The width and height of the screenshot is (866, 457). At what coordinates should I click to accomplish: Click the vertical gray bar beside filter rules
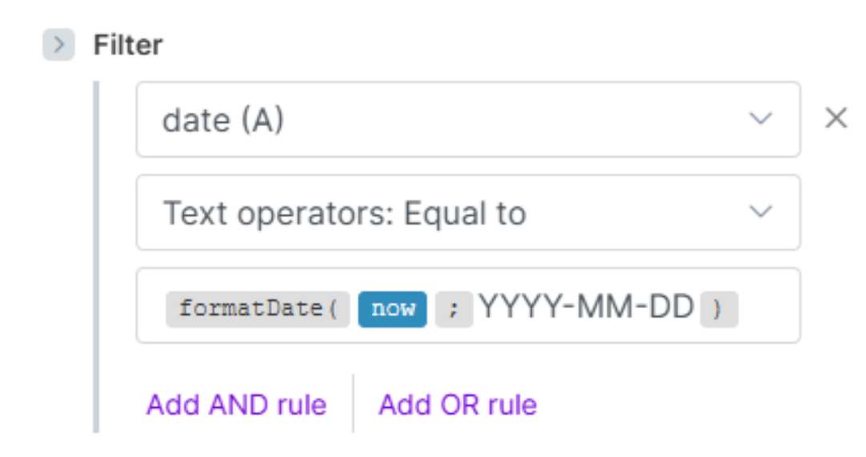(x=97, y=257)
